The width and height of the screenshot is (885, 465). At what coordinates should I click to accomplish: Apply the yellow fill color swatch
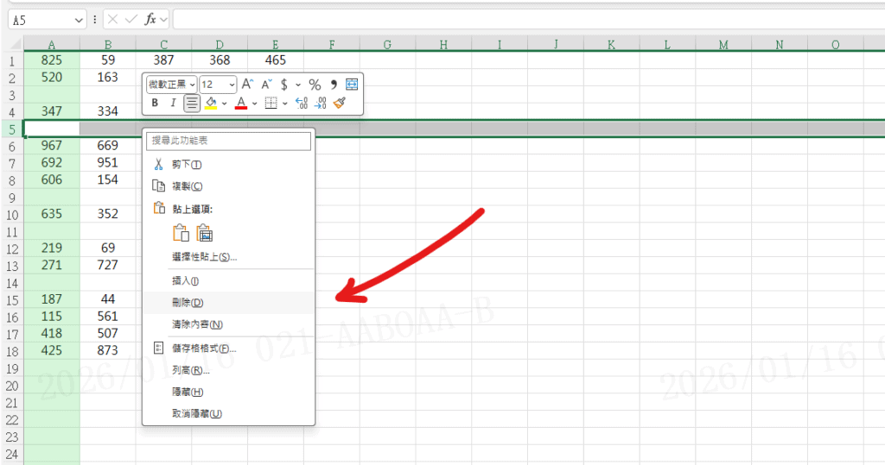[211, 104]
